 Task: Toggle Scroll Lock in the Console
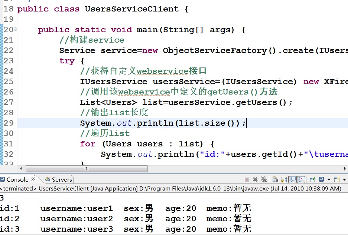click(x=284, y=179)
